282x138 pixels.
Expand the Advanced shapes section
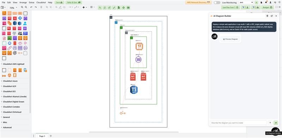tap(7, 127)
